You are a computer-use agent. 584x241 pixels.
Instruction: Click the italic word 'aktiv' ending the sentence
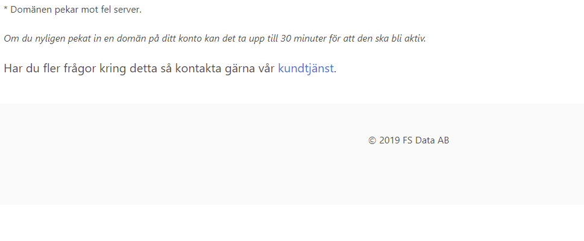coord(415,39)
